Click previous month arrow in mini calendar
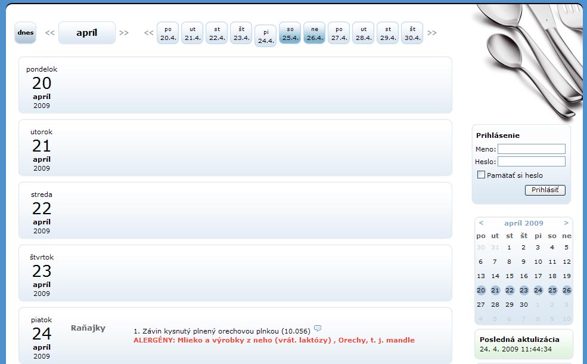 482,223
